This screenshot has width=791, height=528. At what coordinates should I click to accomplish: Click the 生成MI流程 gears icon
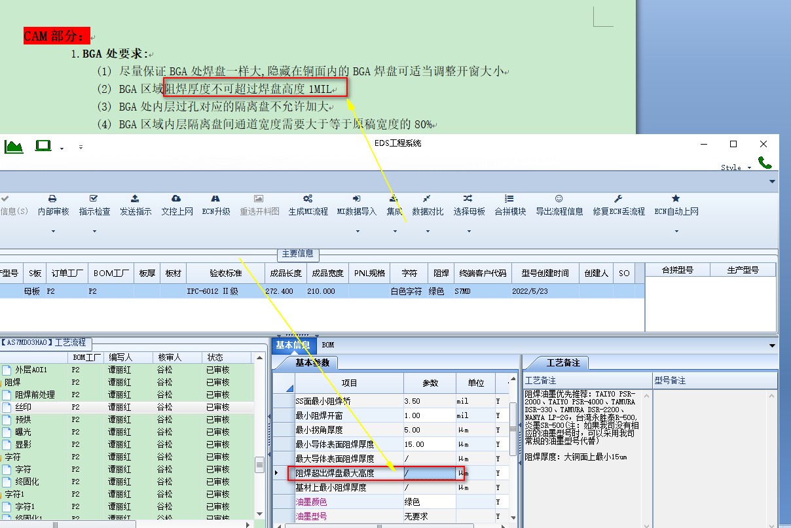pos(308,198)
